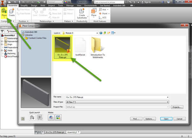Create a new folder in dialog

[109, 33]
